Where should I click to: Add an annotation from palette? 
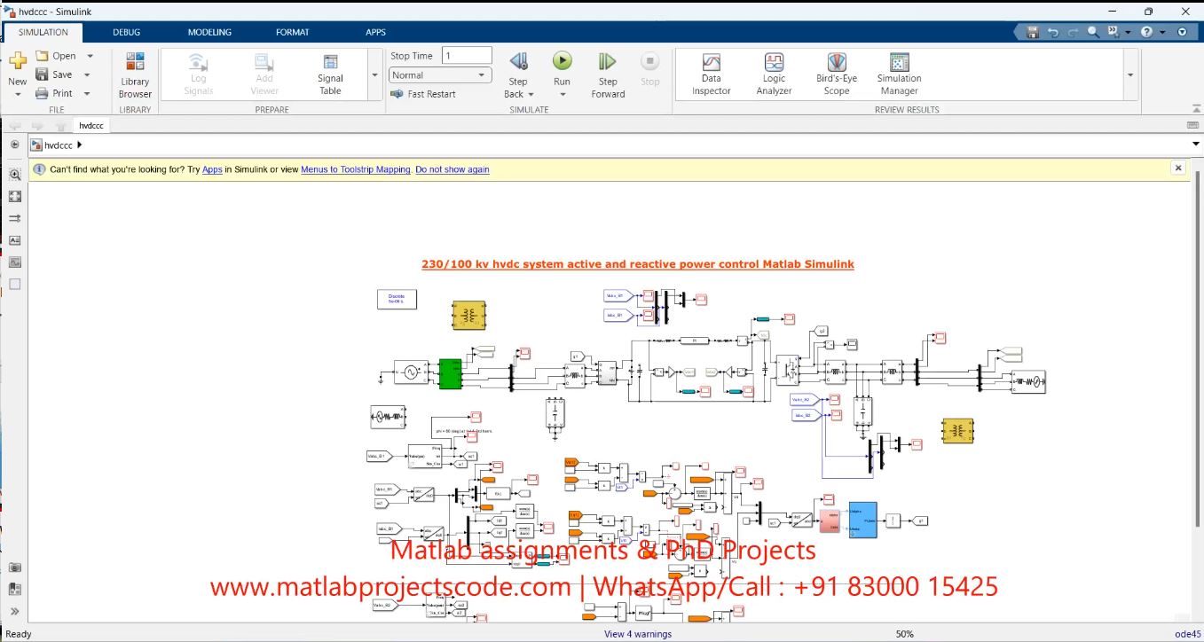pyautogui.click(x=14, y=240)
